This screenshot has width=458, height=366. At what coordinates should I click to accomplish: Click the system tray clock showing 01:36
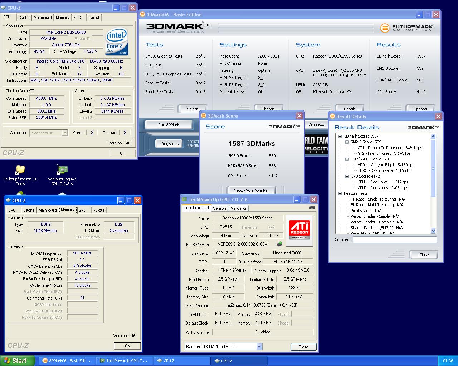click(x=448, y=361)
